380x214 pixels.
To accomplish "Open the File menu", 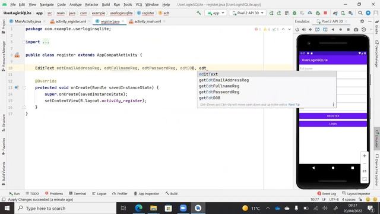I will [x=13, y=5].
